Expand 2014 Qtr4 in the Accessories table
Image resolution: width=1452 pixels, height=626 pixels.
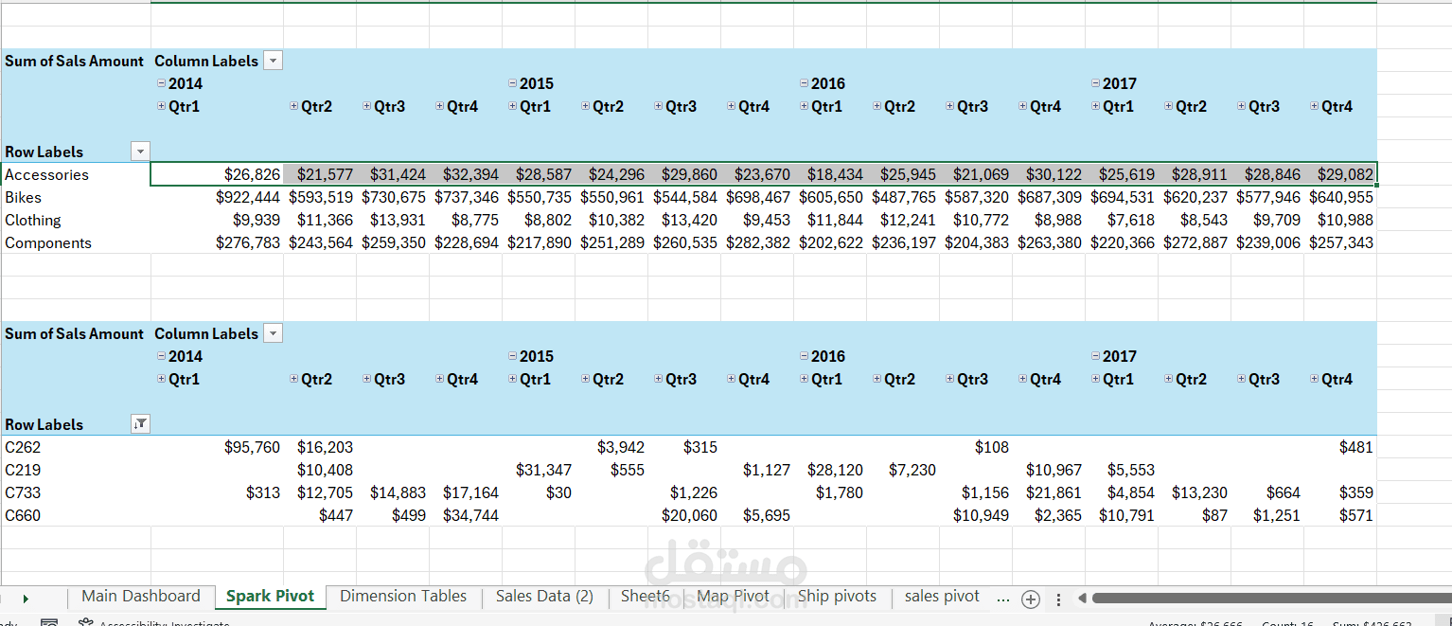(439, 106)
